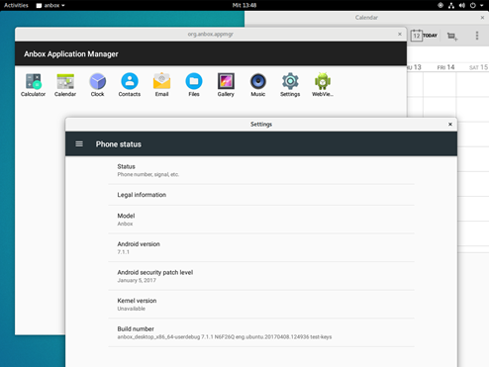Launch the Contacts app

pos(130,85)
